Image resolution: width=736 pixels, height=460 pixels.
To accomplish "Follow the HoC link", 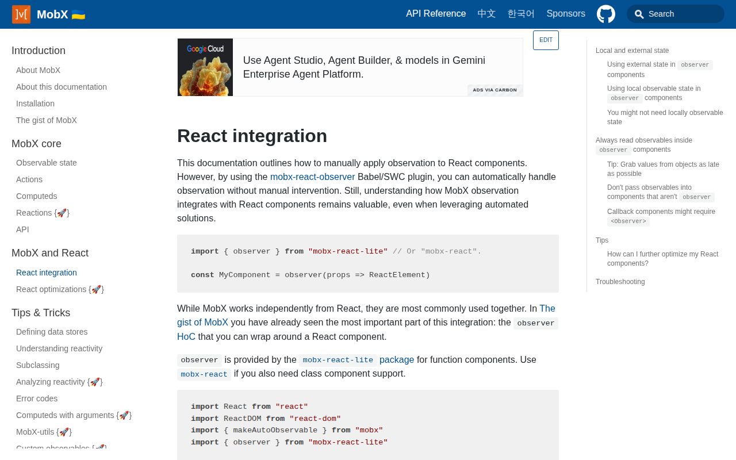I will click(x=186, y=337).
